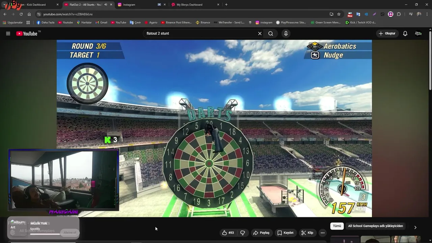The width and height of the screenshot is (432, 243).
Task: Open the Google Translate extension icon
Action: 358,14
